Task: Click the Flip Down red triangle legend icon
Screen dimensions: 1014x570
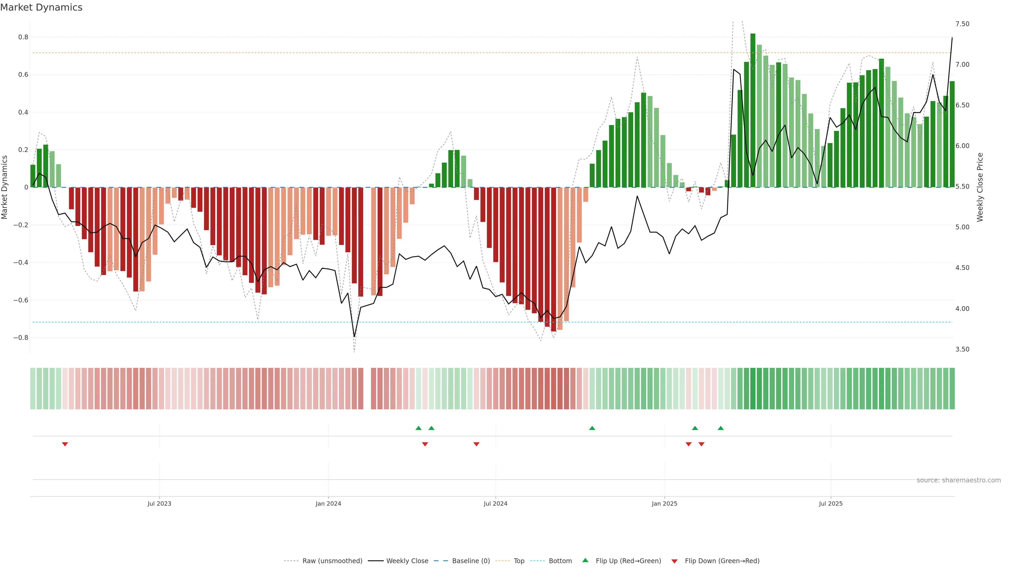Action: (x=674, y=561)
